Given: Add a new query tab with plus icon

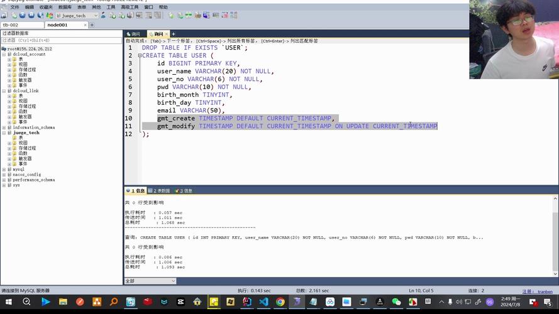Looking at the screenshot, I should [174, 34].
